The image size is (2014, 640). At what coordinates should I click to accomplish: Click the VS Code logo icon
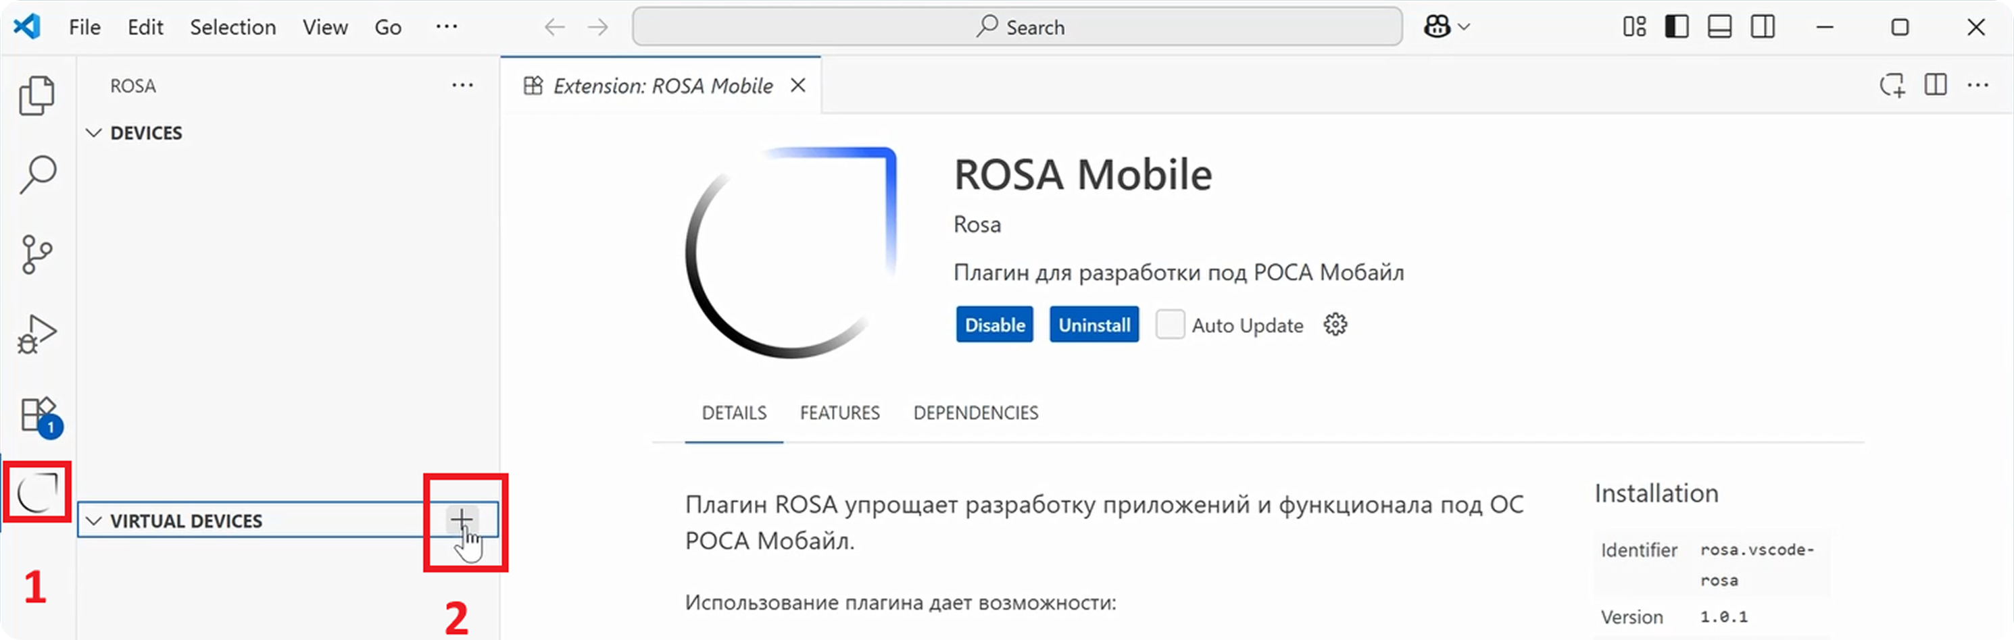pos(26,26)
